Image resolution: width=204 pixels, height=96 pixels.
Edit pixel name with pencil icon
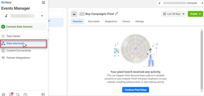(x=117, y=13)
